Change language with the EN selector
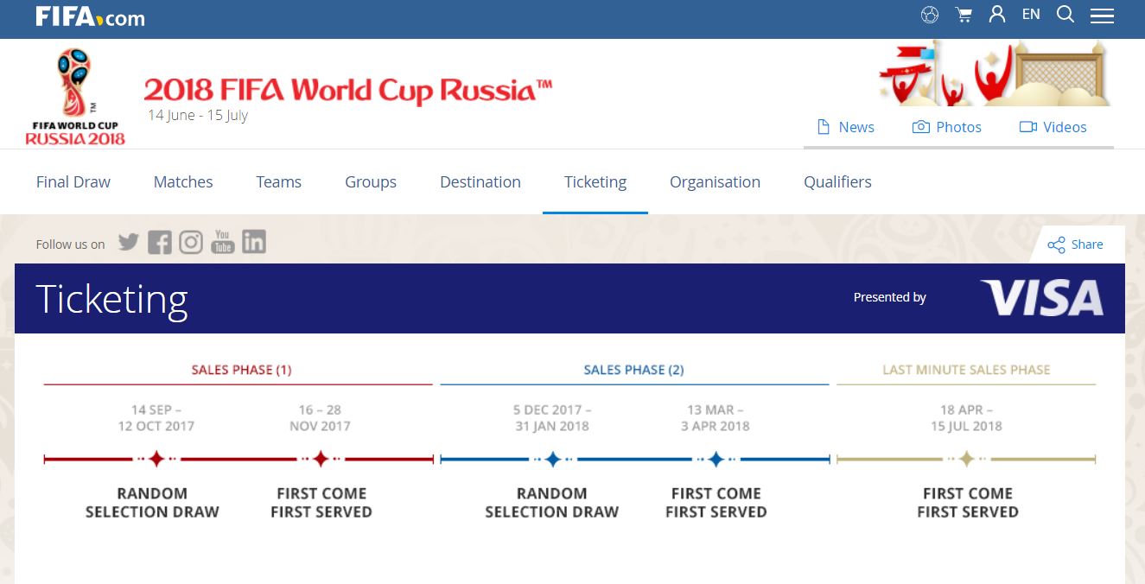This screenshot has height=584, width=1145. click(x=1031, y=14)
